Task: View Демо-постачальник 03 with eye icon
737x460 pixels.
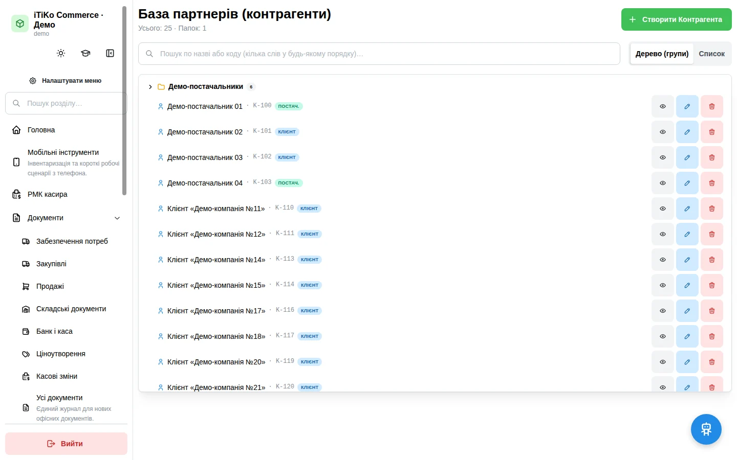Action: [663, 157]
